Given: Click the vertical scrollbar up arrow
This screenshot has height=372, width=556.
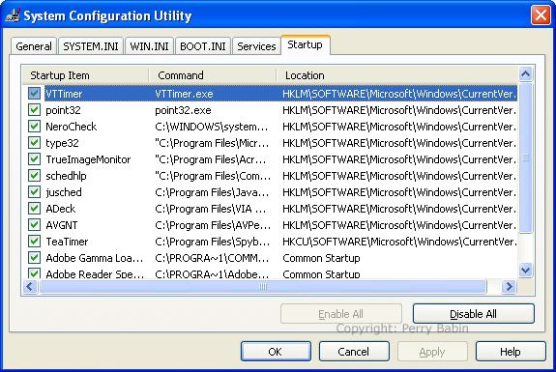Looking at the screenshot, I should tap(525, 74).
